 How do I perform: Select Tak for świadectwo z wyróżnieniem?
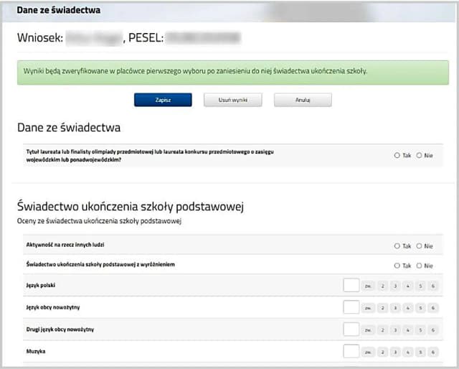(x=397, y=266)
